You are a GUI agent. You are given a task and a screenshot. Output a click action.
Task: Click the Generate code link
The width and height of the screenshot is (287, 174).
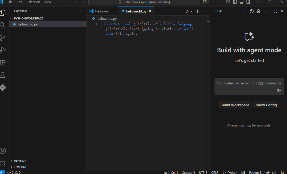[118, 24]
